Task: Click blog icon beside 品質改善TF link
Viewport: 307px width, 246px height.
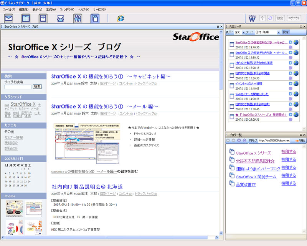Action: (x=232, y=183)
